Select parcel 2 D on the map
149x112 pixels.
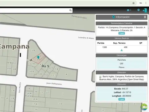[60, 104]
